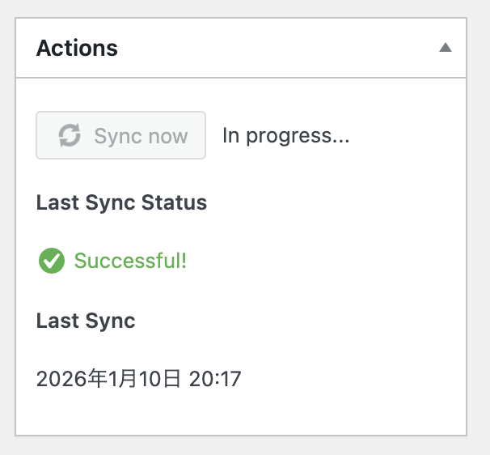Image resolution: width=490 pixels, height=455 pixels.
Task: Collapse the Actions panel using the triangle
Action: [445, 48]
